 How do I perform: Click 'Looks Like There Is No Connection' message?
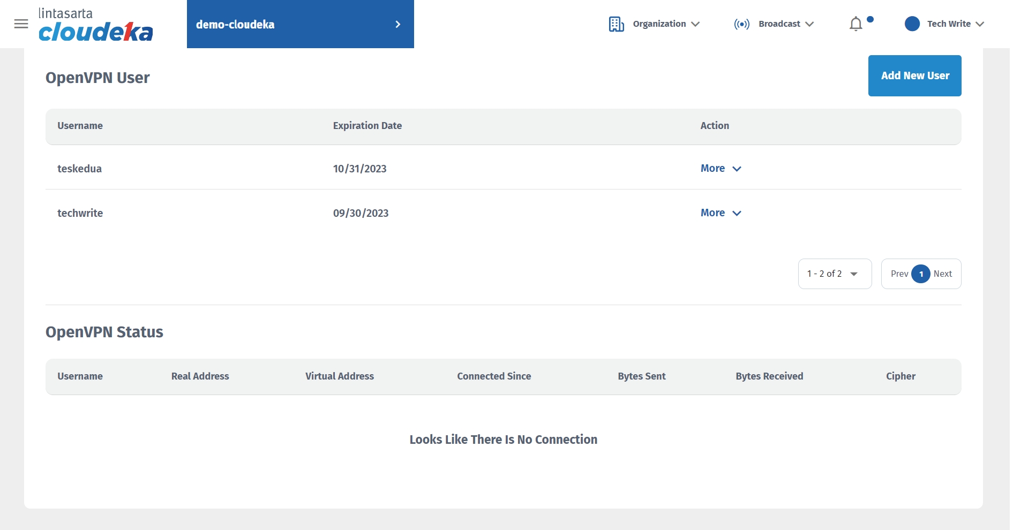(x=504, y=440)
